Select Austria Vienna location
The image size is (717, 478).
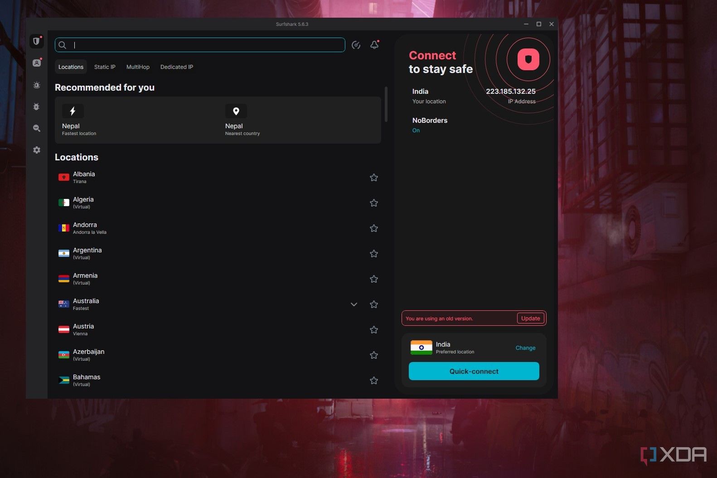[218, 330]
